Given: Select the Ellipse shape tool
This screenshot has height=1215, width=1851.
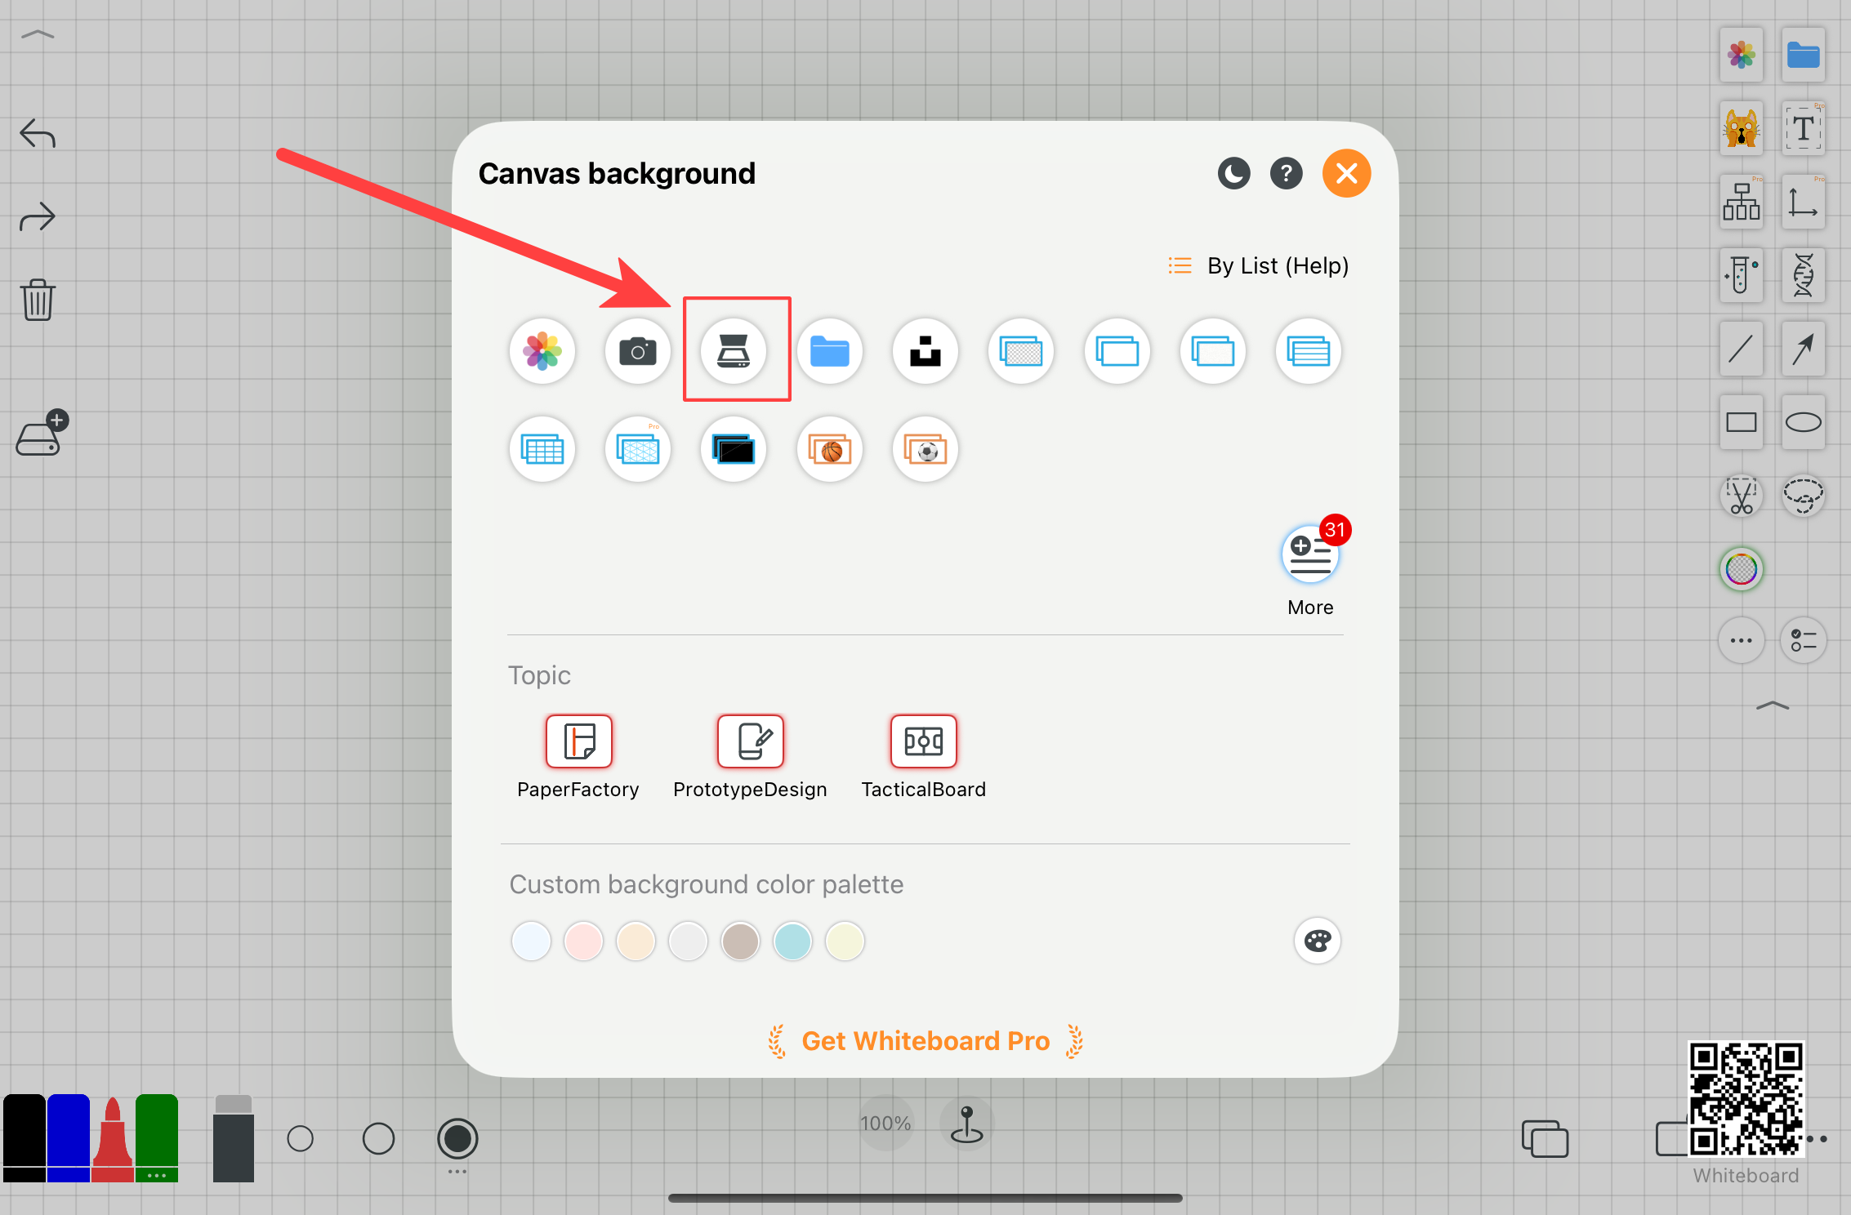Looking at the screenshot, I should pos(1804,422).
